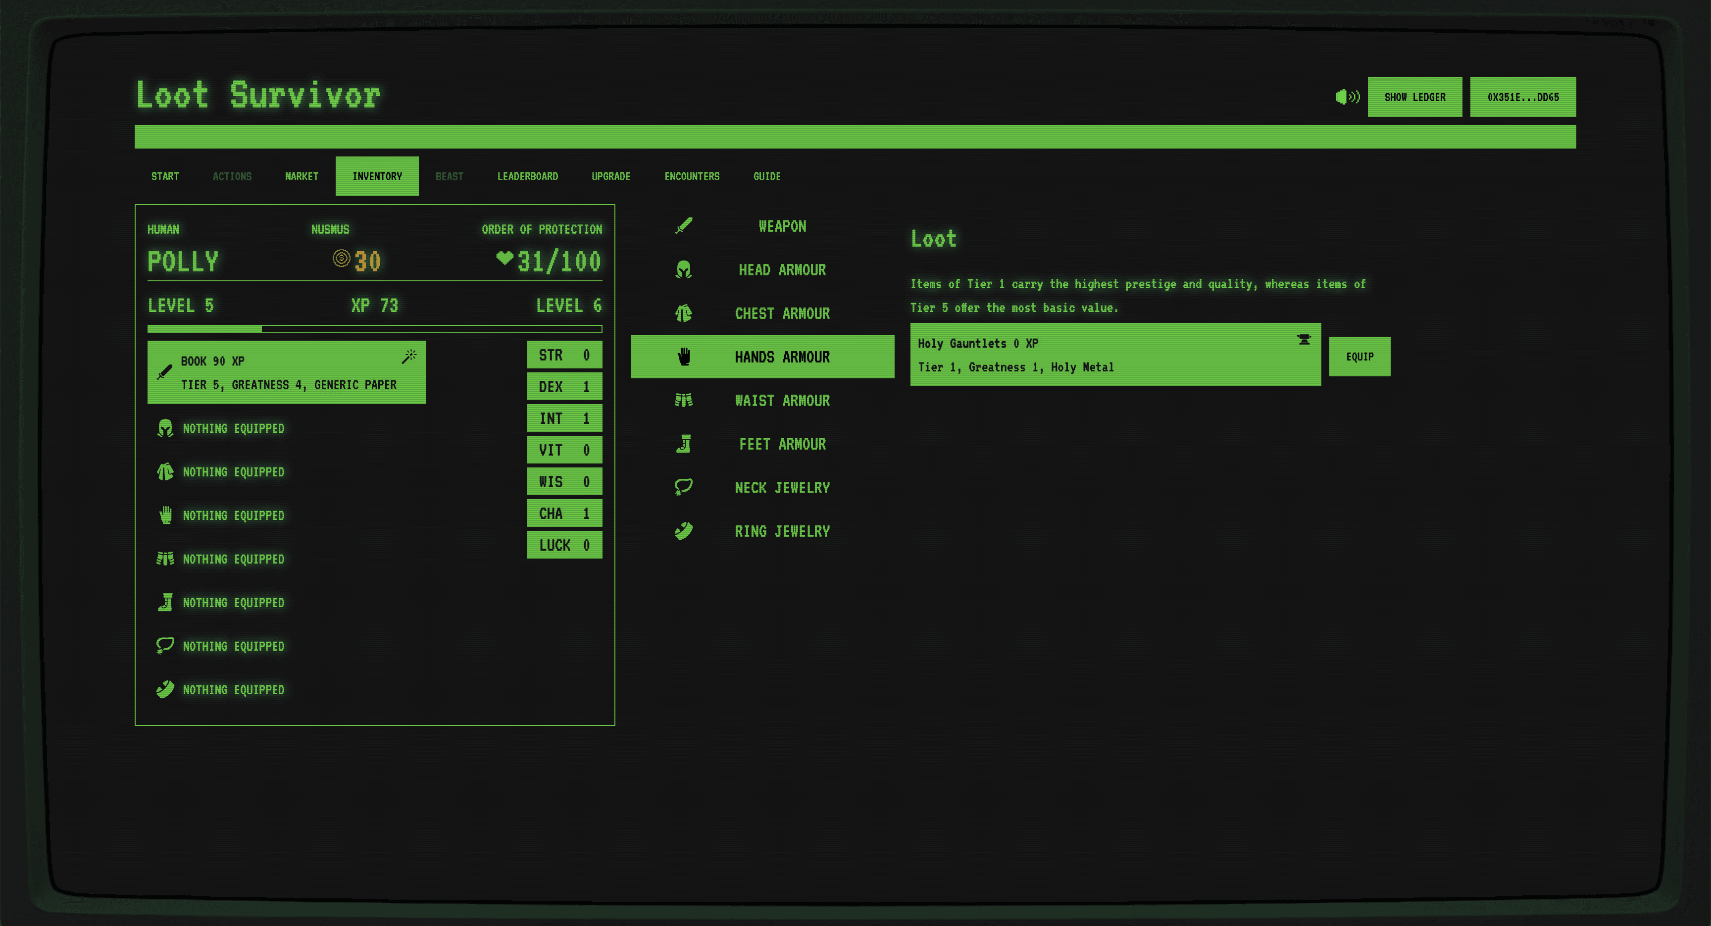
Task: Click the sword icon beside Weapon category
Action: point(684,226)
